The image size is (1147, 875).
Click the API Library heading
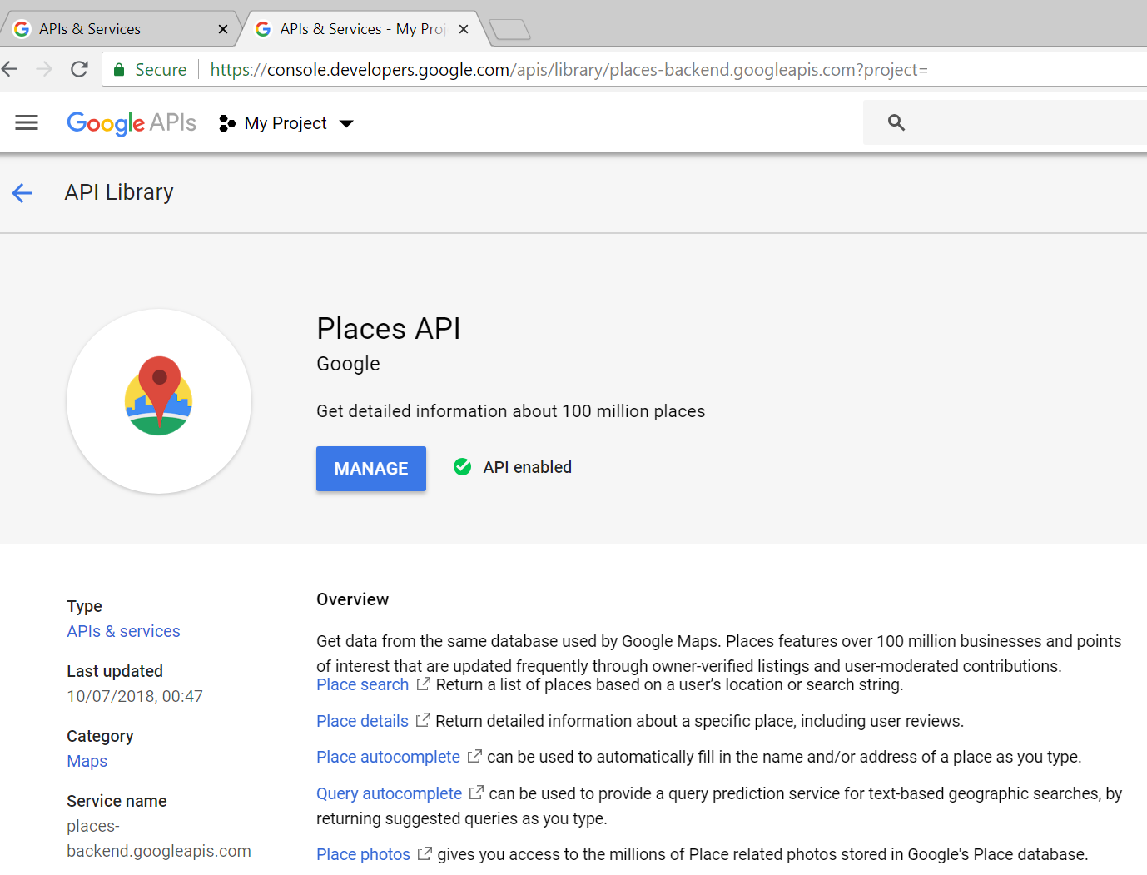click(119, 192)
